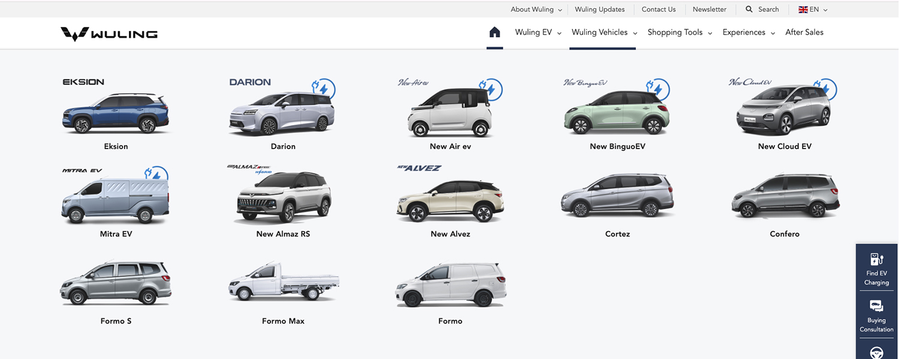
Task: Go to the Contact Us page
Action: point(658,10)
